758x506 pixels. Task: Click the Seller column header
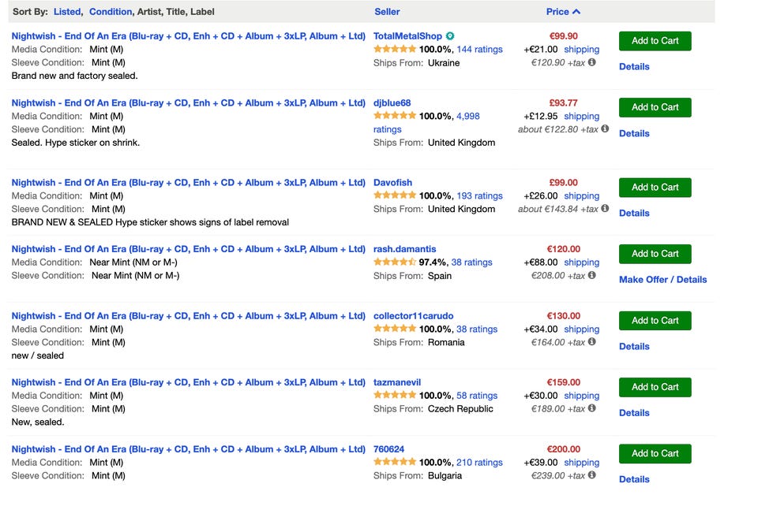(x=387, y=12)
